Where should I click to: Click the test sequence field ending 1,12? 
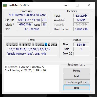31,49
